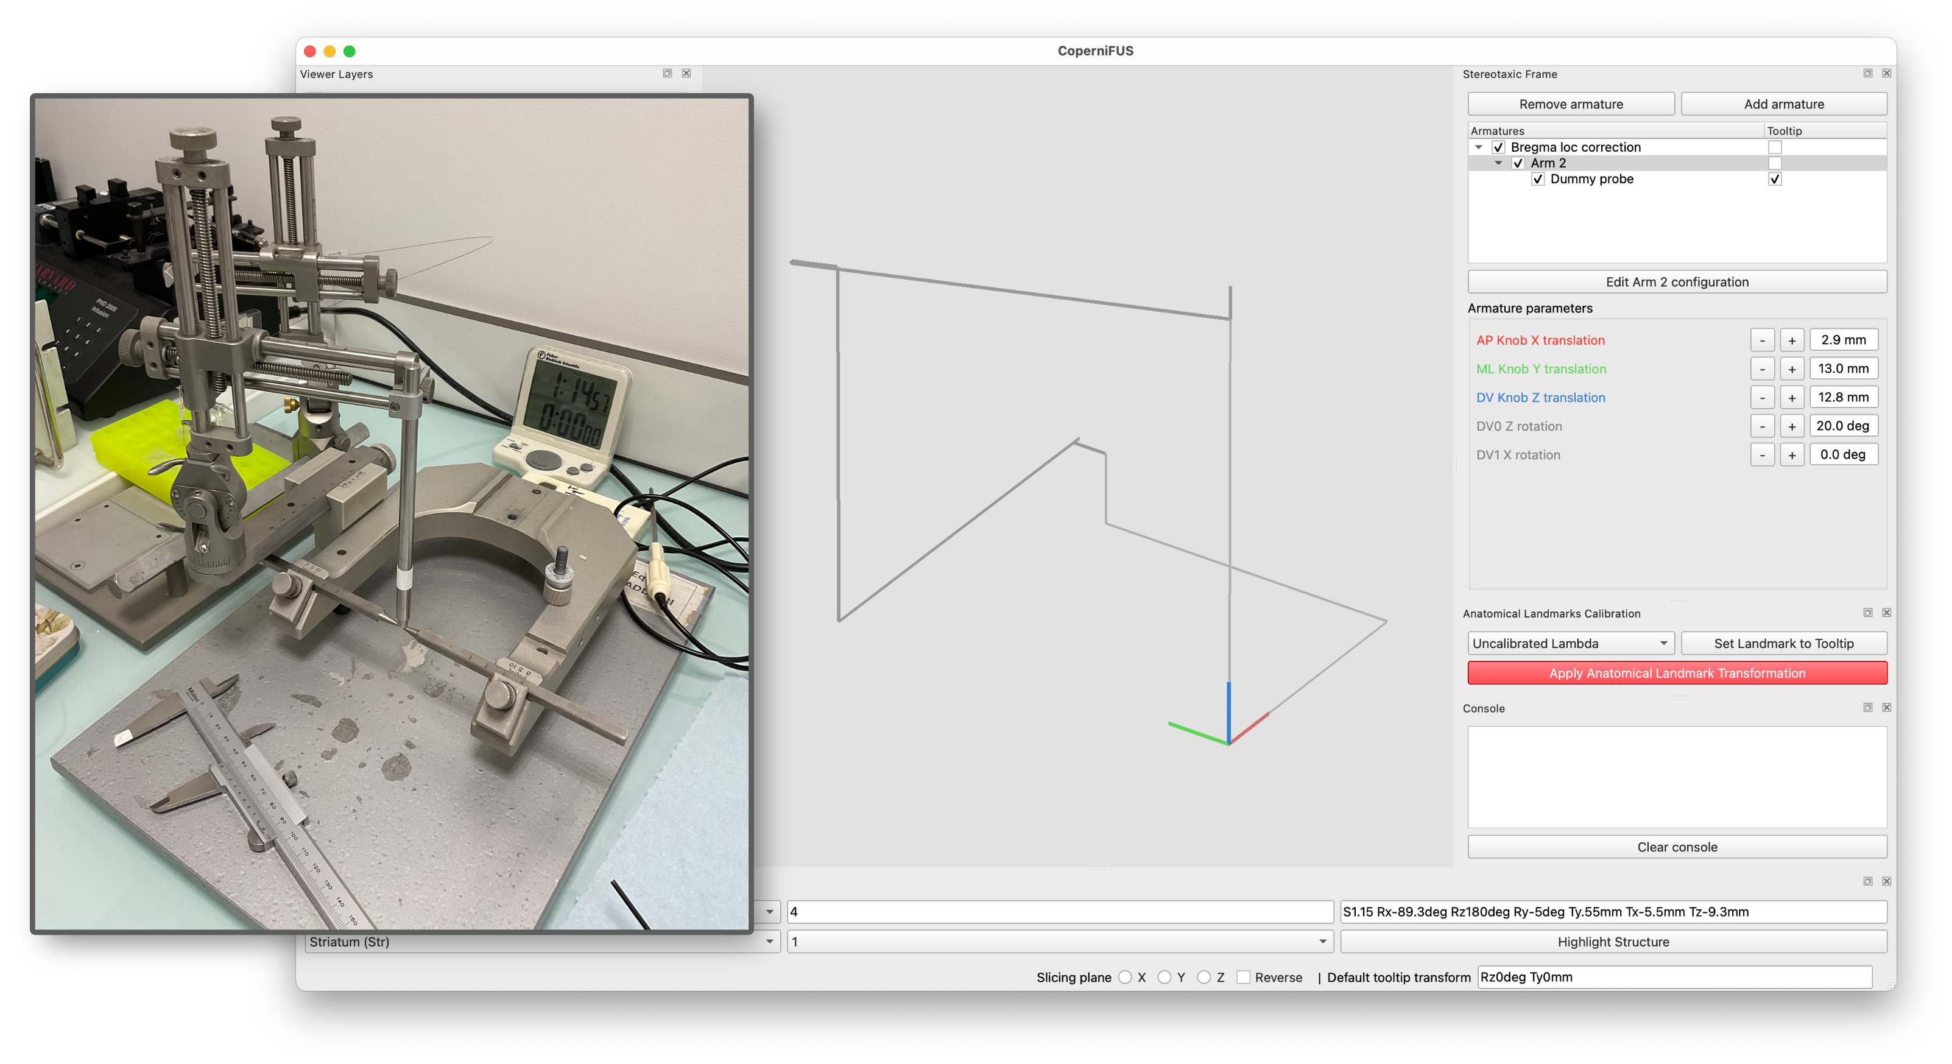Screen dimensions: 1952x1064
Task: Close the Viewer Layers panel
Action: click(x=686, y=74)
